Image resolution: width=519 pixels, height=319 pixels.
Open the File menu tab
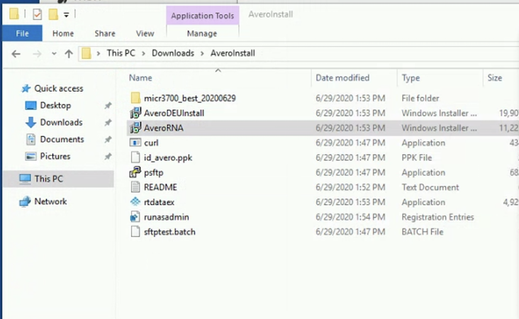coord(22,33)
